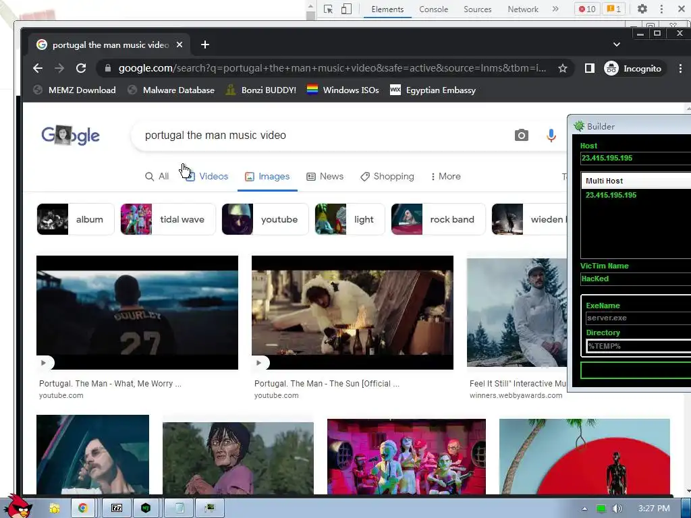
Task: Edit the Directory %TEMP% field
Action: [638, 346]
